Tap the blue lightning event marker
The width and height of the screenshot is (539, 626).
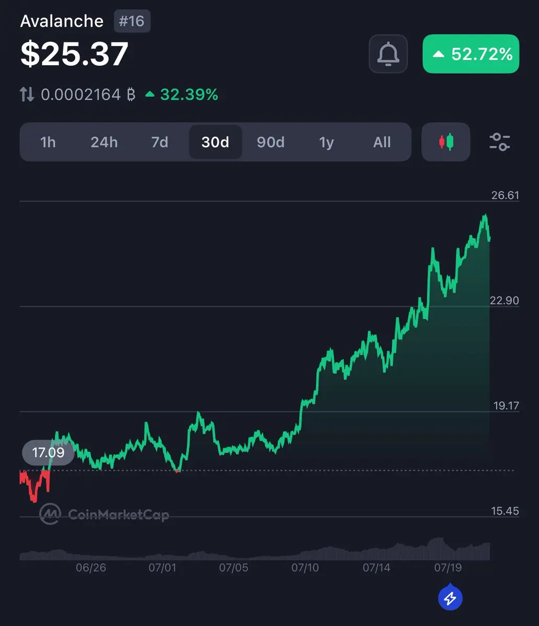(x=450, y=598)
